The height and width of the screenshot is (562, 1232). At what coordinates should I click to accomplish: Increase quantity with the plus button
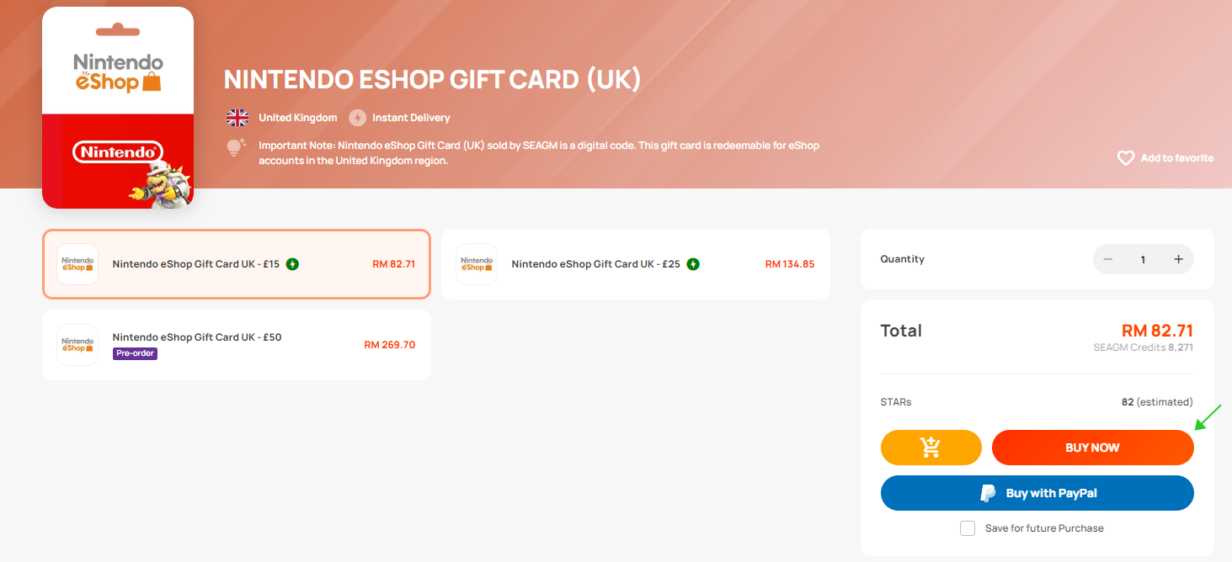(x=1178, y=259)
